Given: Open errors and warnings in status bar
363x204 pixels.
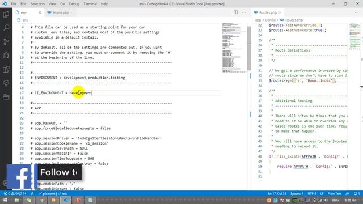Looking at the screenshot, I should 15,193.
